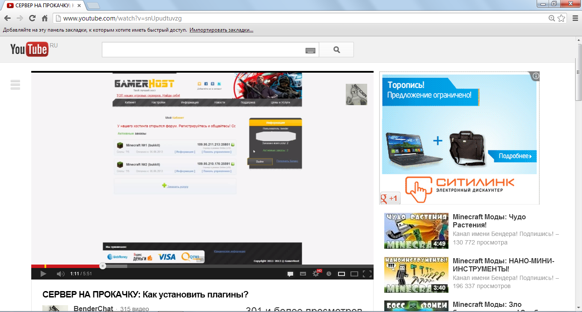The height and width of the screenshot is (312, 582).
Task: Click the Watch Later clock icon
Action: tap(329, 274)
